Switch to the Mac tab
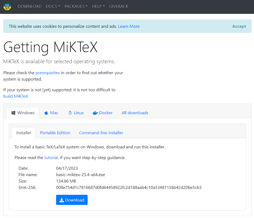The image size is (254, 218). coord(51,113)
